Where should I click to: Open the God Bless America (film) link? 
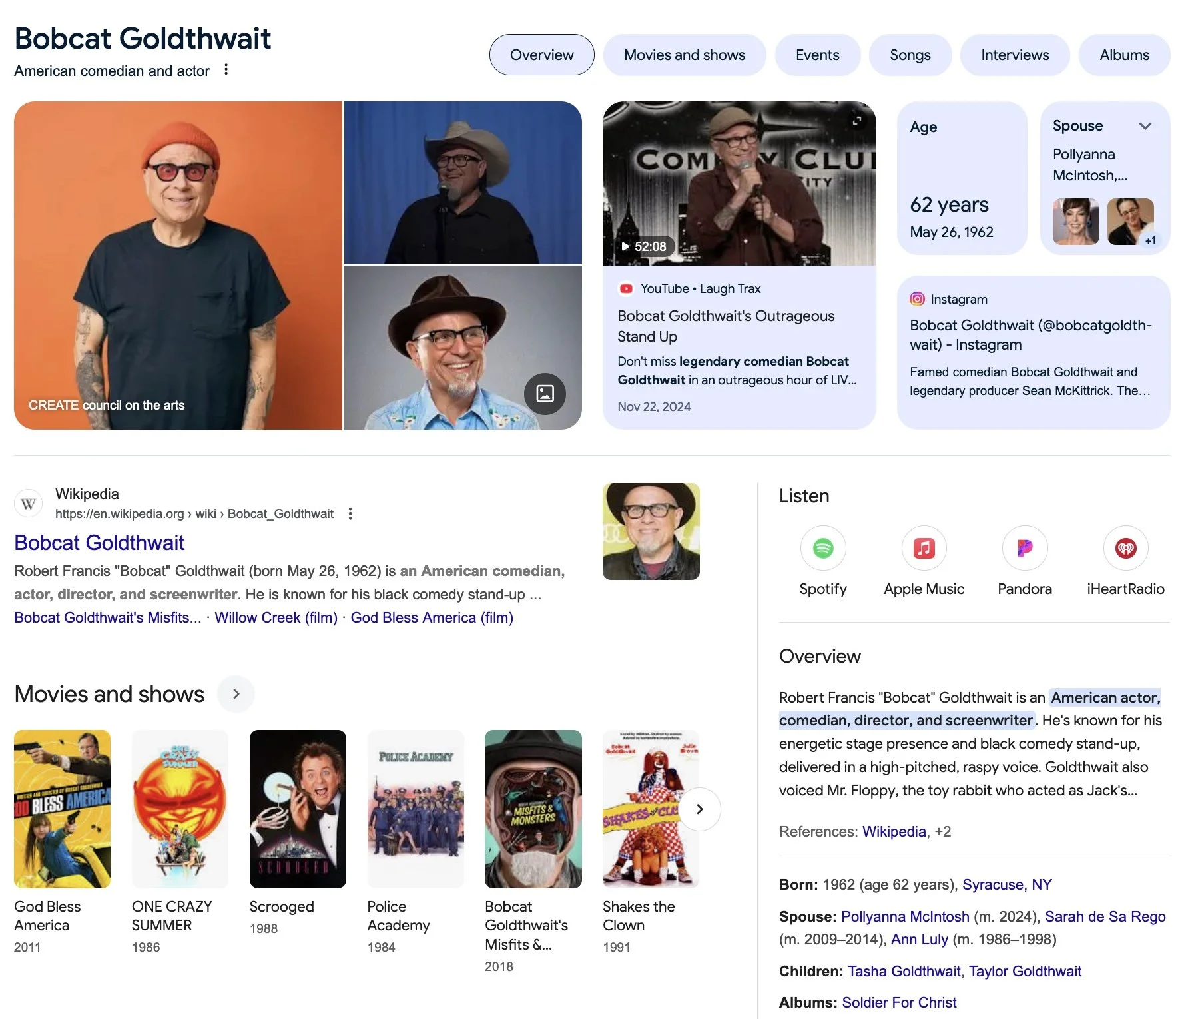432,618
